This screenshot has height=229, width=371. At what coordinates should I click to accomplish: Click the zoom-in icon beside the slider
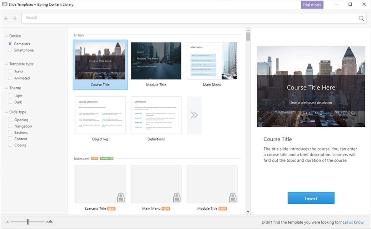click(x=49, y=222)
